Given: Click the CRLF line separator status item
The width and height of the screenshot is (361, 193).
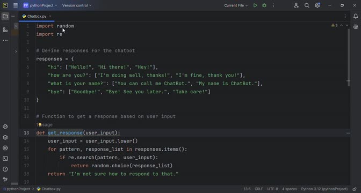Looking at the screenshot, I should (x=259, y=189).
